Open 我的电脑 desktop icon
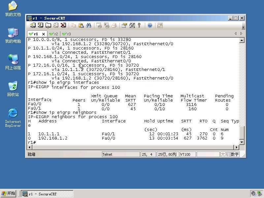 point(13,36)
